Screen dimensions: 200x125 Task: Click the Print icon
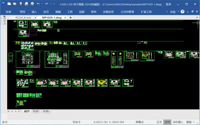[32, 4]
